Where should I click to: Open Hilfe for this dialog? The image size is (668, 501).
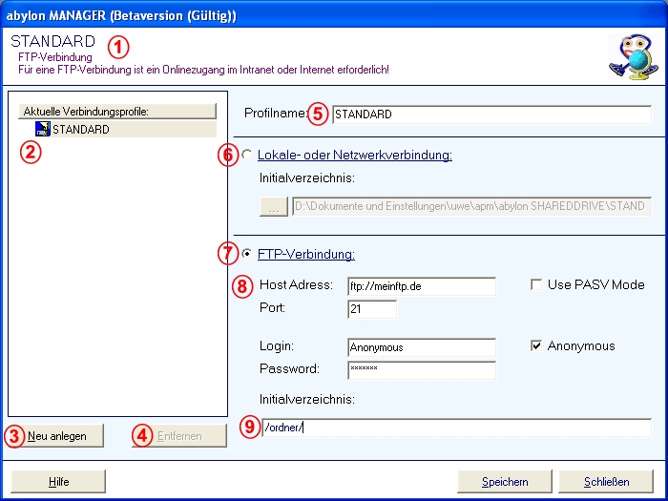coord(58,482)
